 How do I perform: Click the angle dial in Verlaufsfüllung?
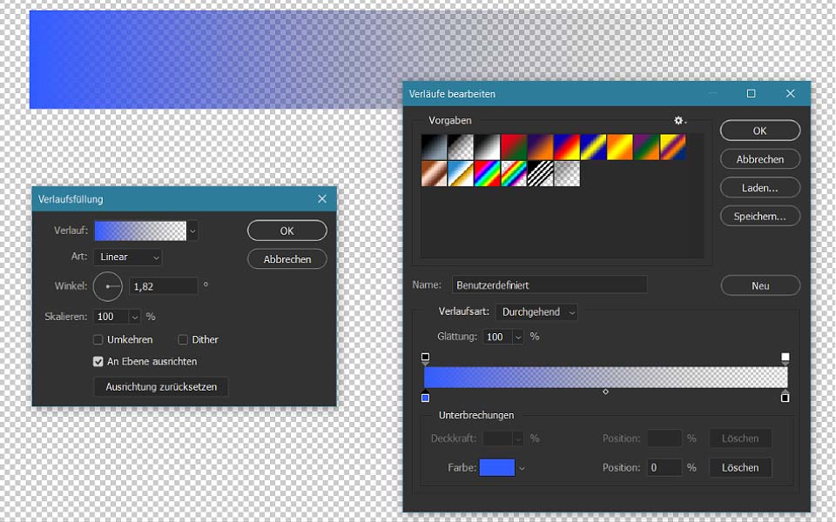point(108,286)
